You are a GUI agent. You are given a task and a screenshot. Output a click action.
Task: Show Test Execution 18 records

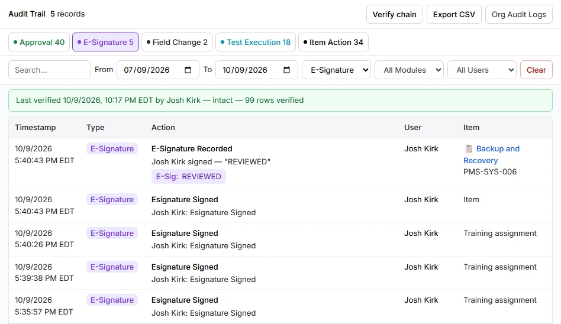tap(256, 42)
